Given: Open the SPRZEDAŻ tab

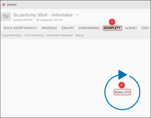Looking at the screenshot, I should [x=49, y=28].
